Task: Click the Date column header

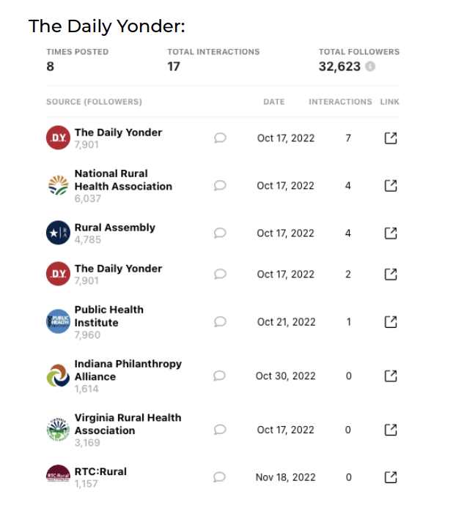Action: (x=273, y=102)
